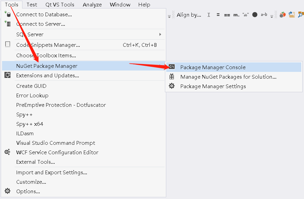Screen dimensions: 304x199
Task: Click the folder with blue arrow icon
Action: pos(291,15)
